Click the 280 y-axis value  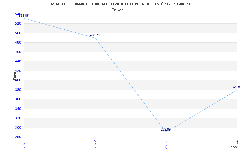point(18,137)
